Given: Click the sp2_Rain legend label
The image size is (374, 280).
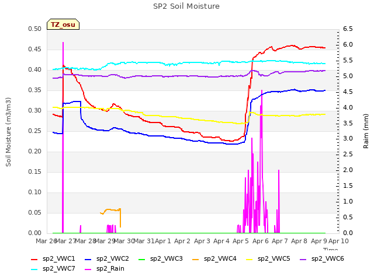Looking at the screenshot, I should click(110, 268).
